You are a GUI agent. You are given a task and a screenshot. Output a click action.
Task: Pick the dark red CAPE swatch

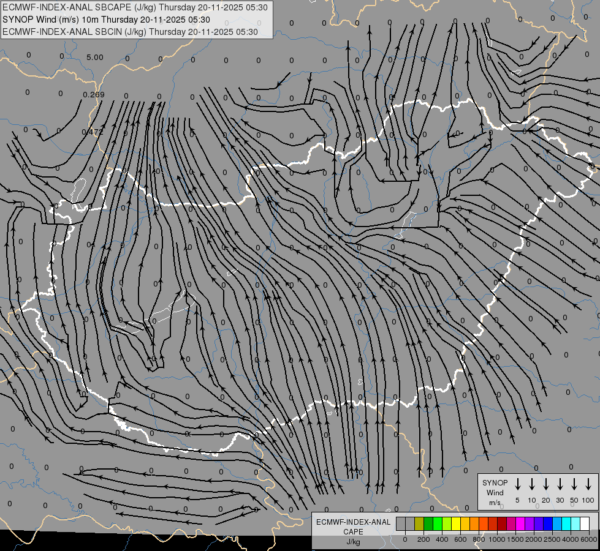[x=502, y=523]
